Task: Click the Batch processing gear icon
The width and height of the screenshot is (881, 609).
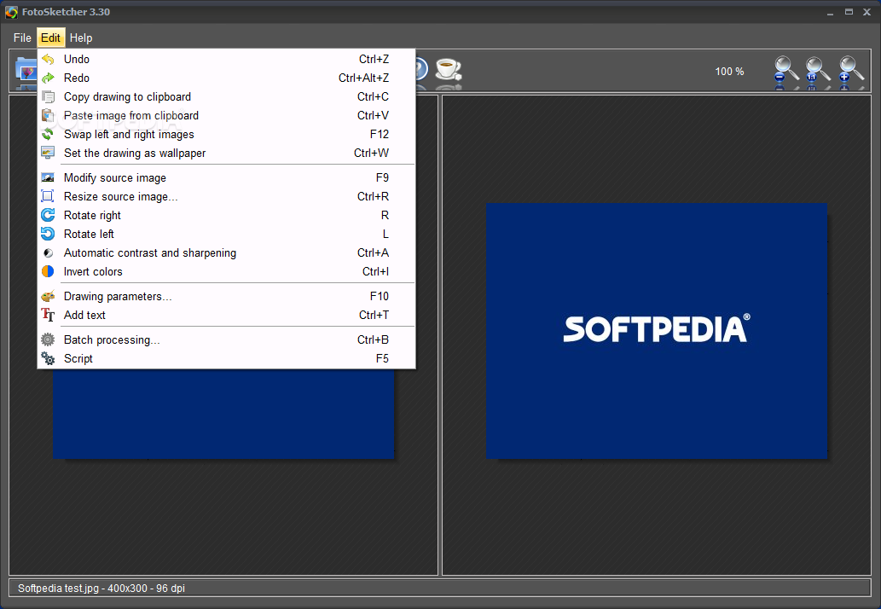Action: click(49, 339)
